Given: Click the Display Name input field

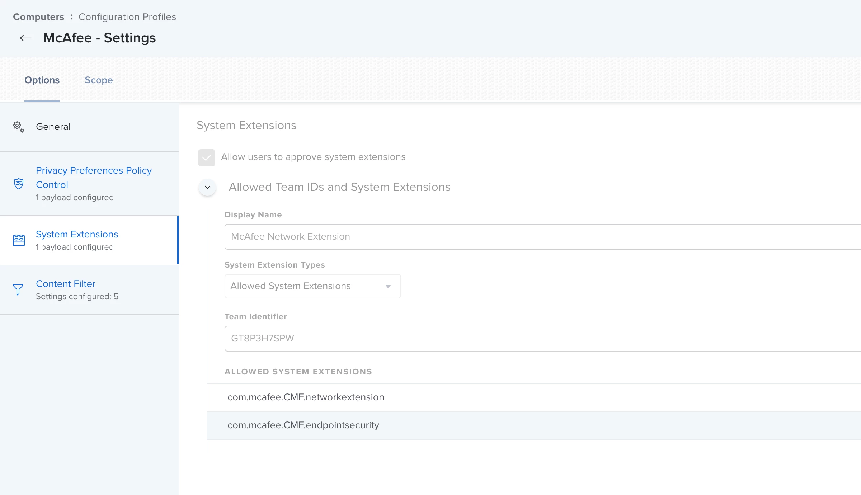Looking at the screenshot, I should [542, 237].
